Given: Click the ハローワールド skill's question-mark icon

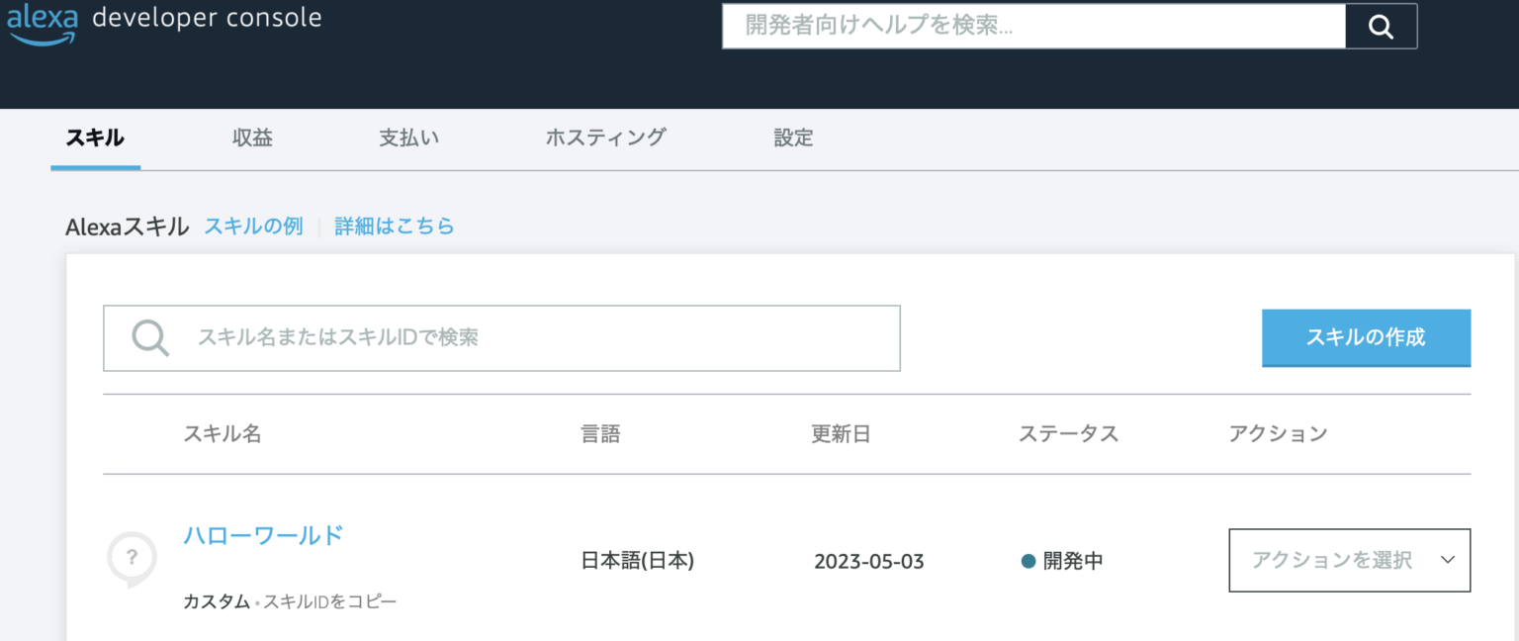Looking at the screenshot, I should pyautogui.click(x=132, y=558).
